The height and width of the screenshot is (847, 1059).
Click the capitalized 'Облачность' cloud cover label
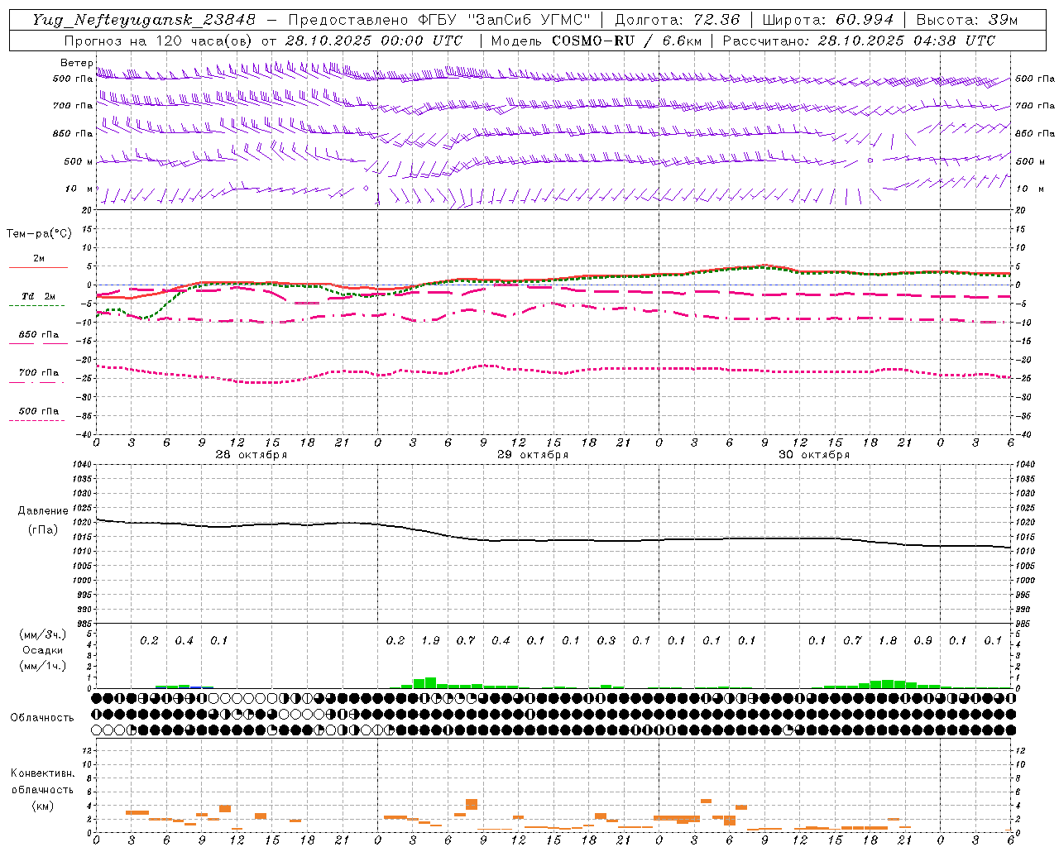pos(42,718)
